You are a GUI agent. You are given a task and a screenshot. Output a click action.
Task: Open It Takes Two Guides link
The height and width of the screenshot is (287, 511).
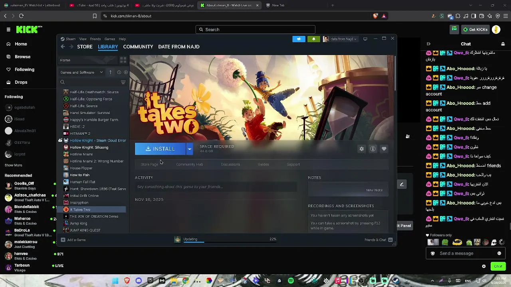[263, 164]
